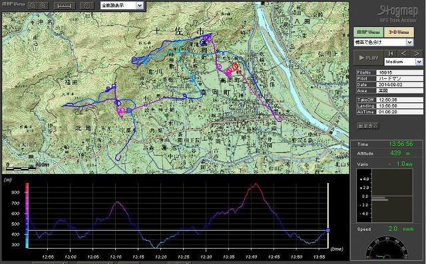Click the FileNo value field
The height and width of the screenshot is (264, 426).
point(399,72)
